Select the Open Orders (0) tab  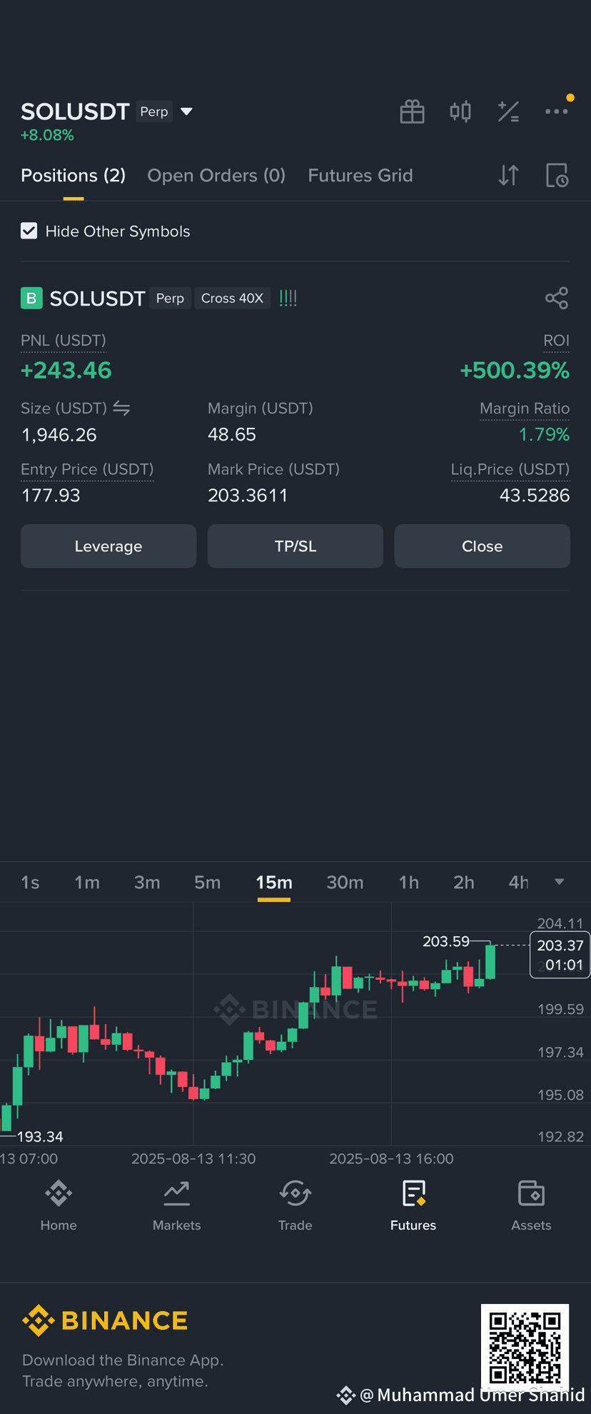click(216, 175)
